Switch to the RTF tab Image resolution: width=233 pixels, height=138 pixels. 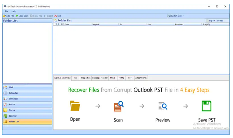point(130,78)
